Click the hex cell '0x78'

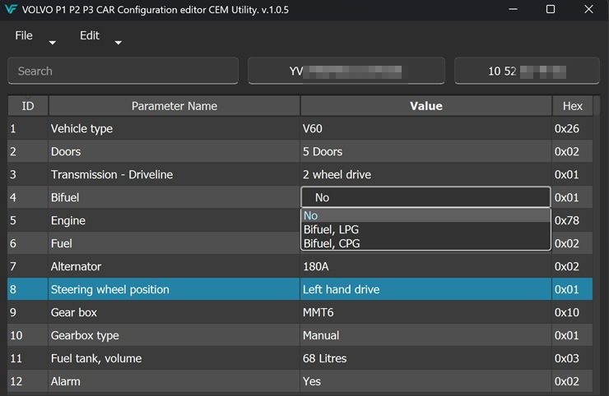point(573,220)
